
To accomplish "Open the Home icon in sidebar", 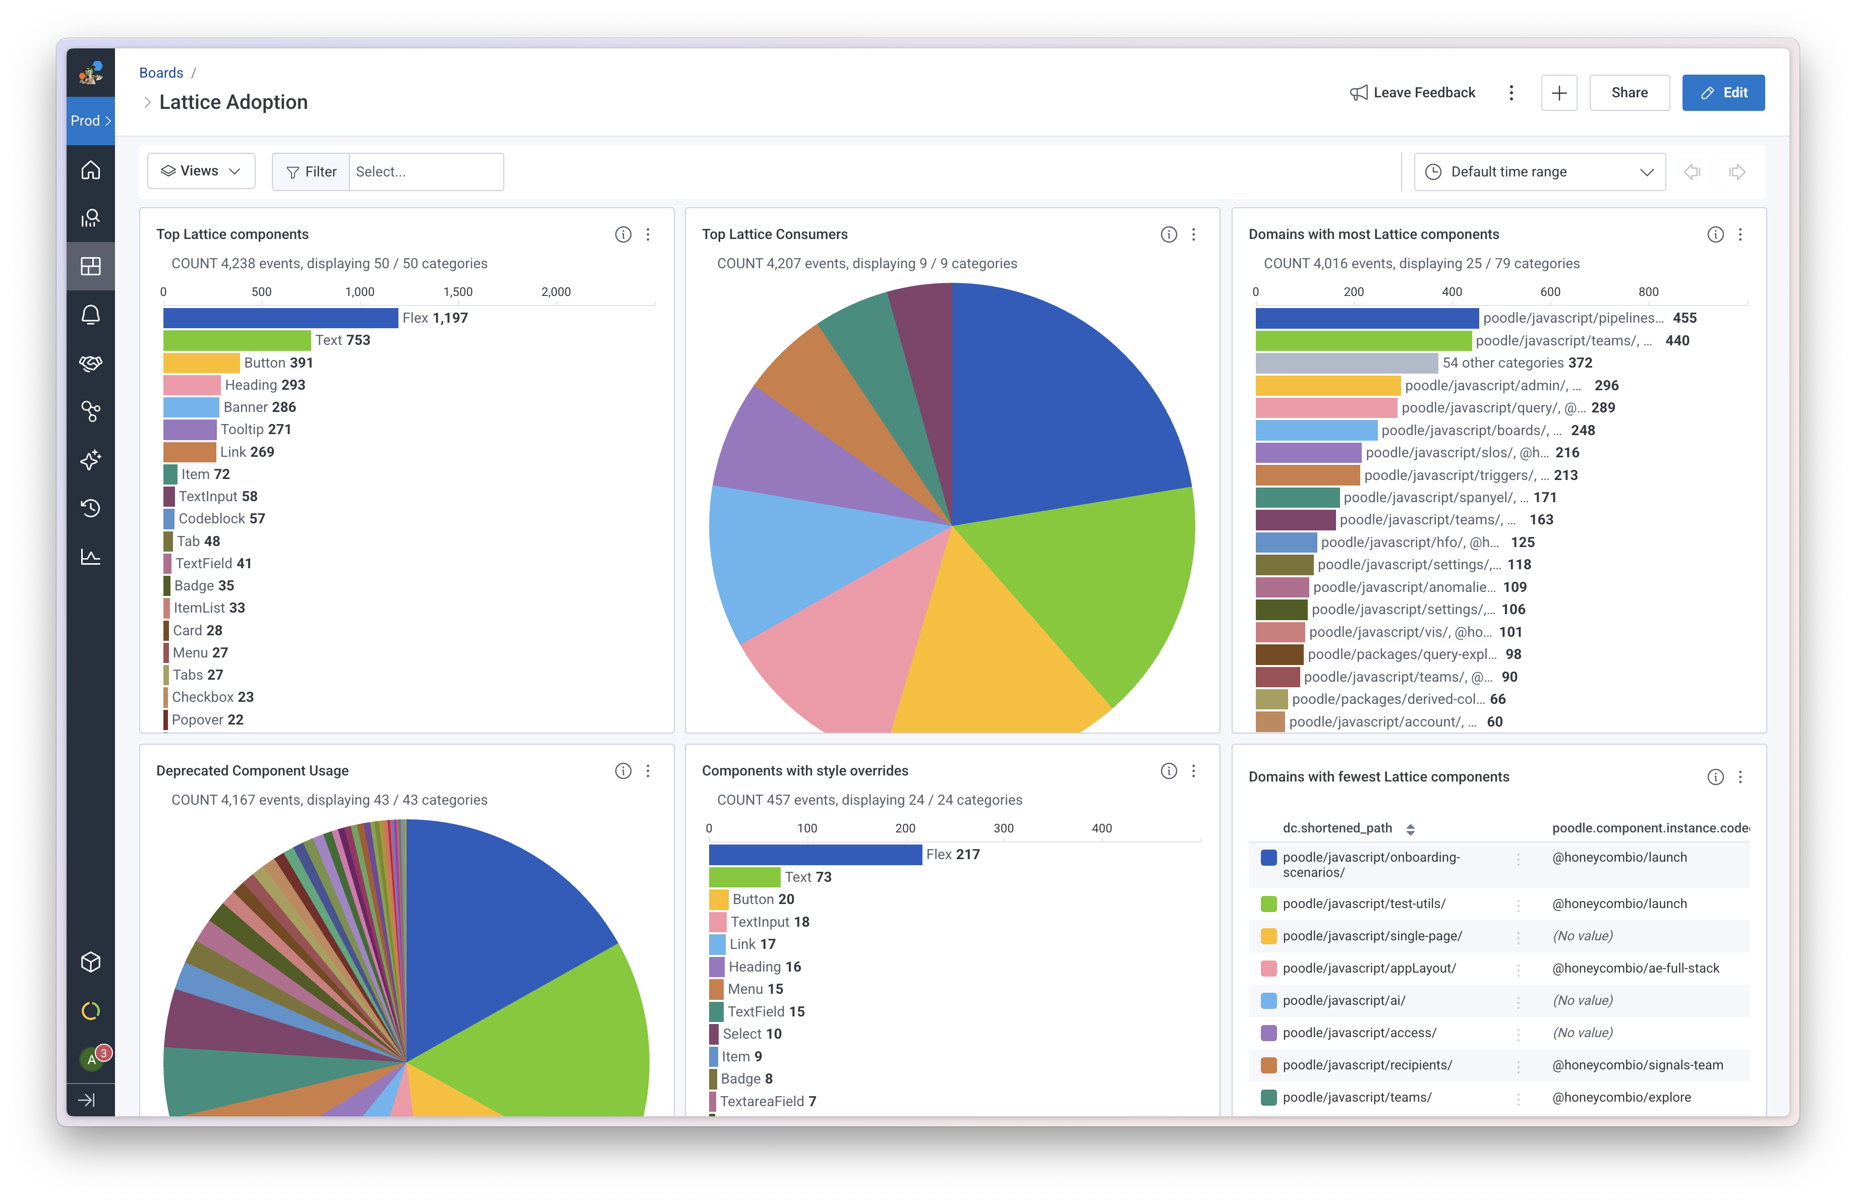I will pos(90,170).
